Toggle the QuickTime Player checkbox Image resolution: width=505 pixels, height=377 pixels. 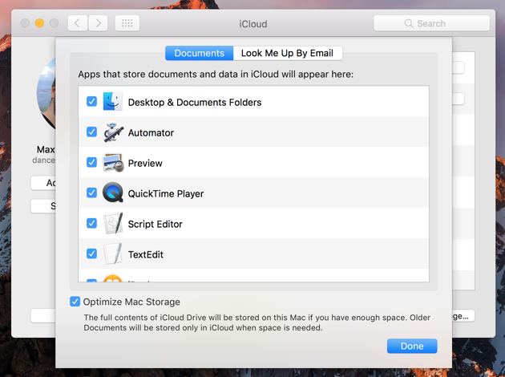click(92, 193)
